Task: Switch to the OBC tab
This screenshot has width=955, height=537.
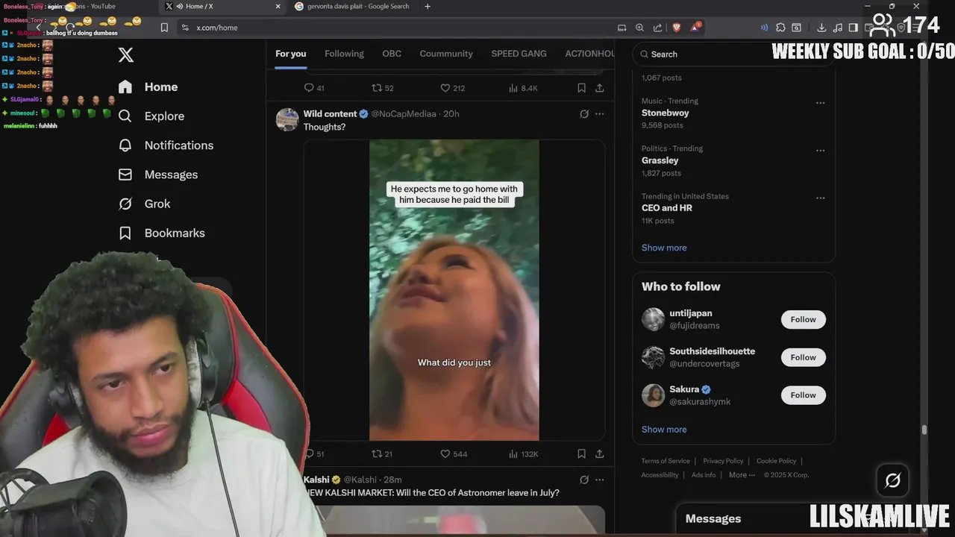Action: pos(392,54)
